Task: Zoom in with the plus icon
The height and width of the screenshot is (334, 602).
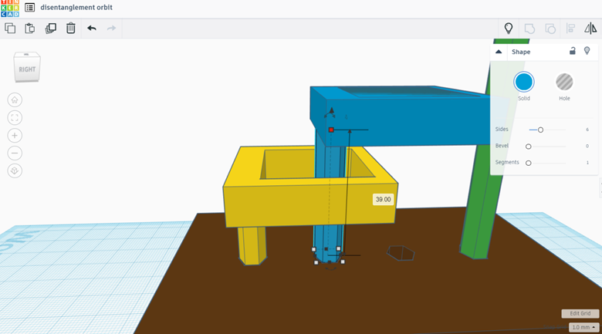Action: point(15,135)
